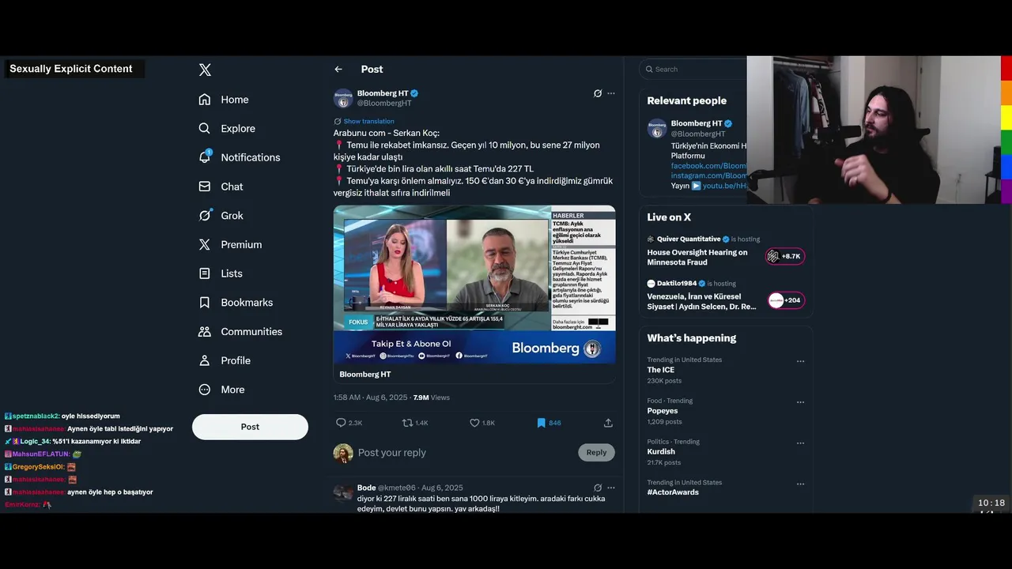
Task: Select Explore in the navigation menu
Action: click(x=238, y=128)
